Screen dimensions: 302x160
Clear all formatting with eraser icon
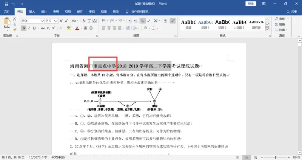click(x=84, y=21)
